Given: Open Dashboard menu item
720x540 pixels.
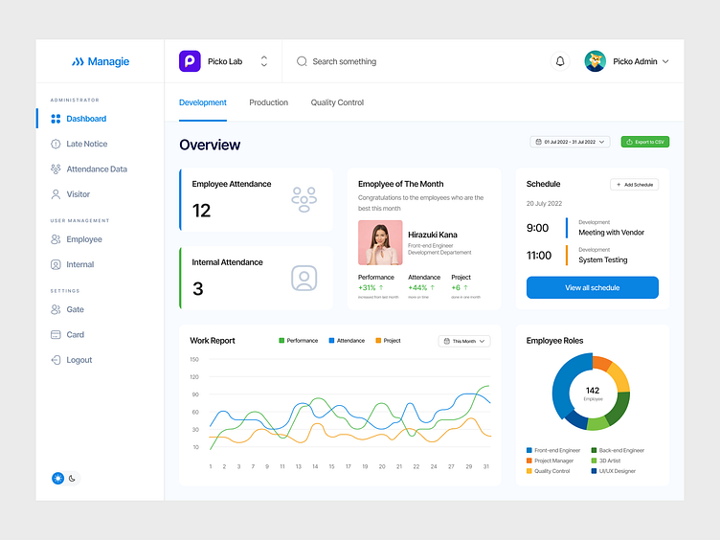Looking at the screenshot, I should 86,119.
